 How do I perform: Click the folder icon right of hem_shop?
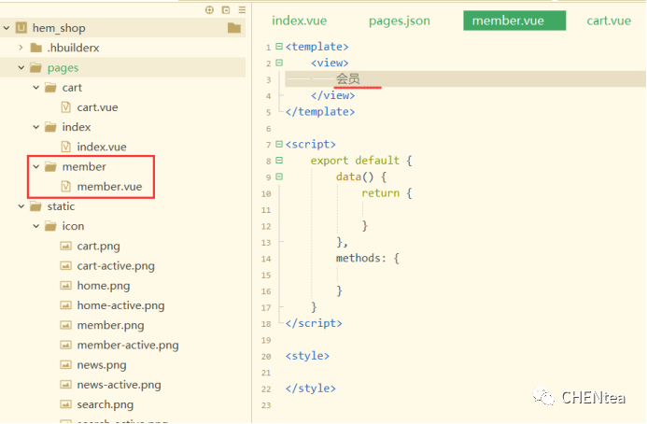[x=233, y=28]
